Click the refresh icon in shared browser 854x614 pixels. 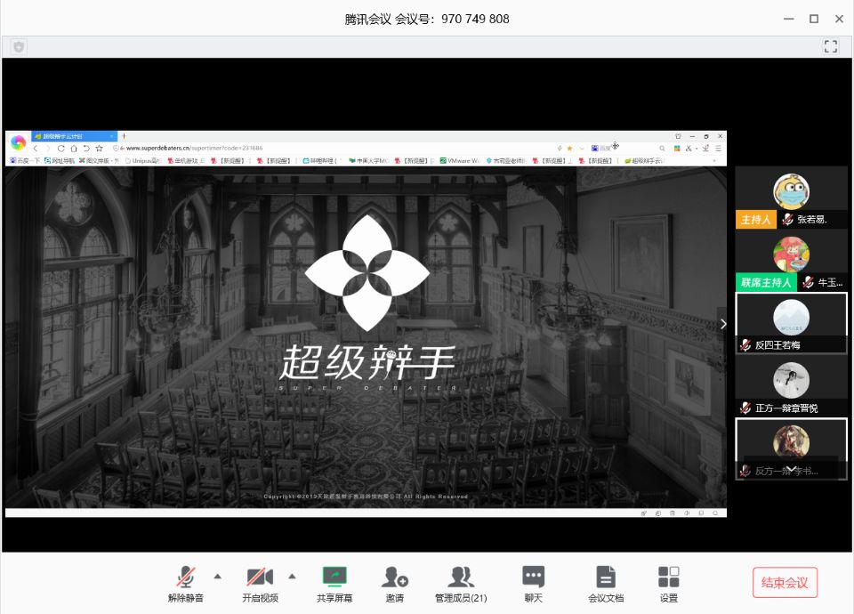[61, 149]
